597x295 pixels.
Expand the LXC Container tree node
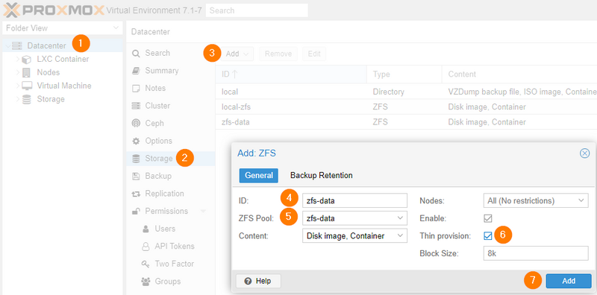point(18,60)
